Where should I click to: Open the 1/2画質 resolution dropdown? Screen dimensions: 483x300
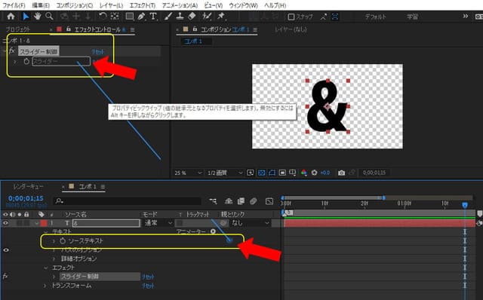point(225,173)
